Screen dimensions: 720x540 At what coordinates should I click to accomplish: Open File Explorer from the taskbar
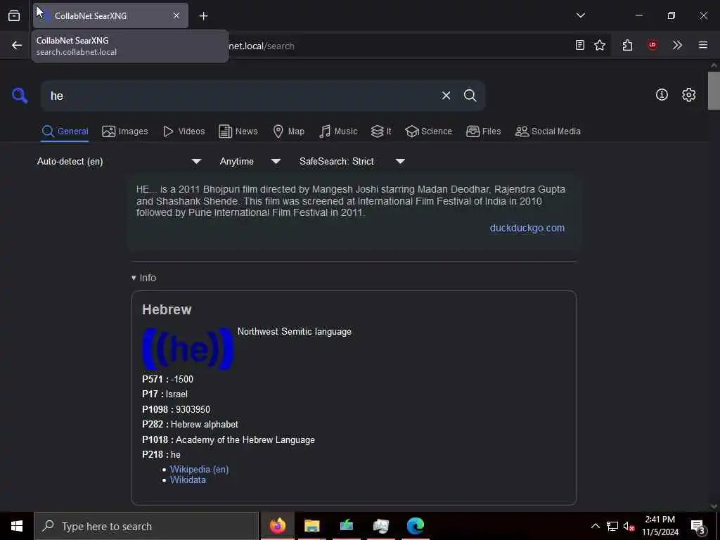[x=311, y=526]
